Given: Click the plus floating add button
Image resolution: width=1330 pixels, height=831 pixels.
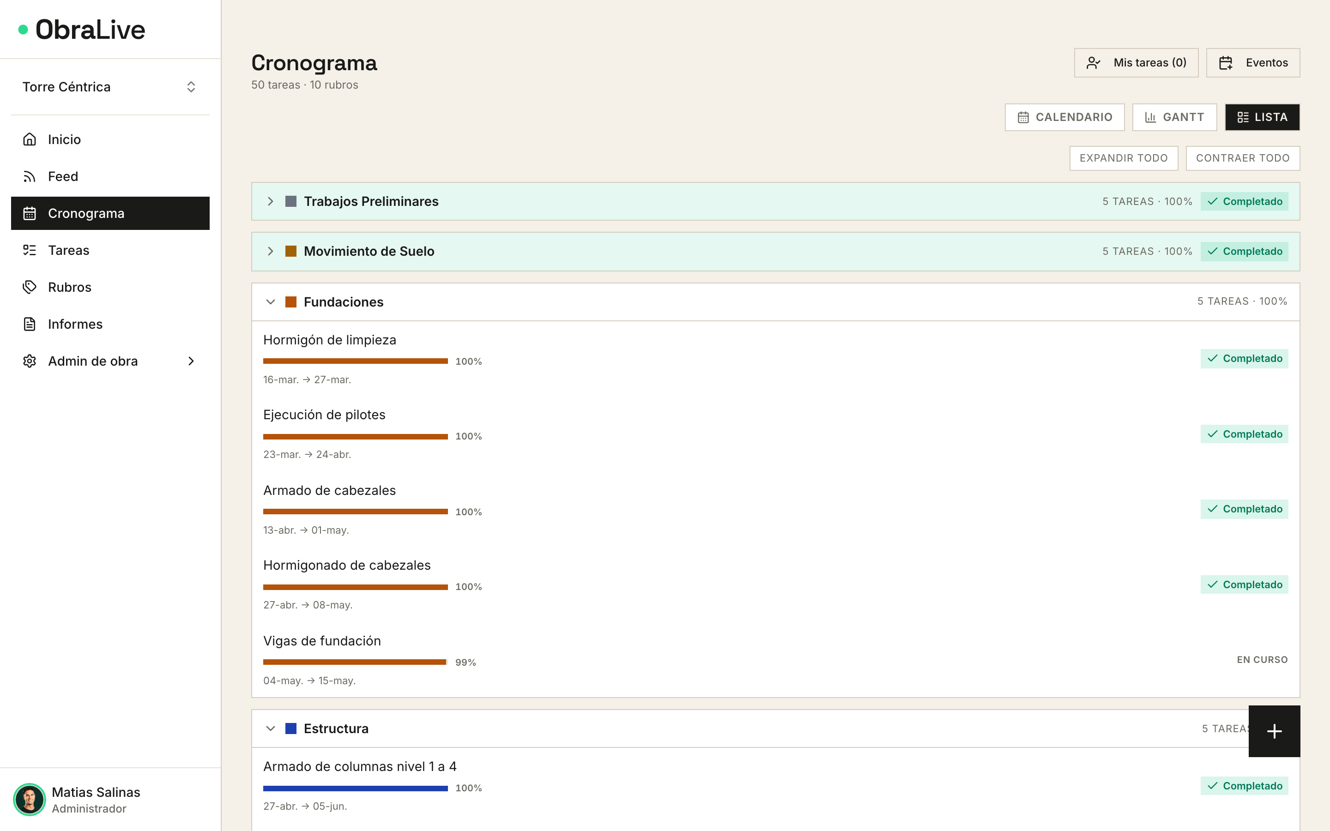Looking at the screenshot, I should (1274, 731).
